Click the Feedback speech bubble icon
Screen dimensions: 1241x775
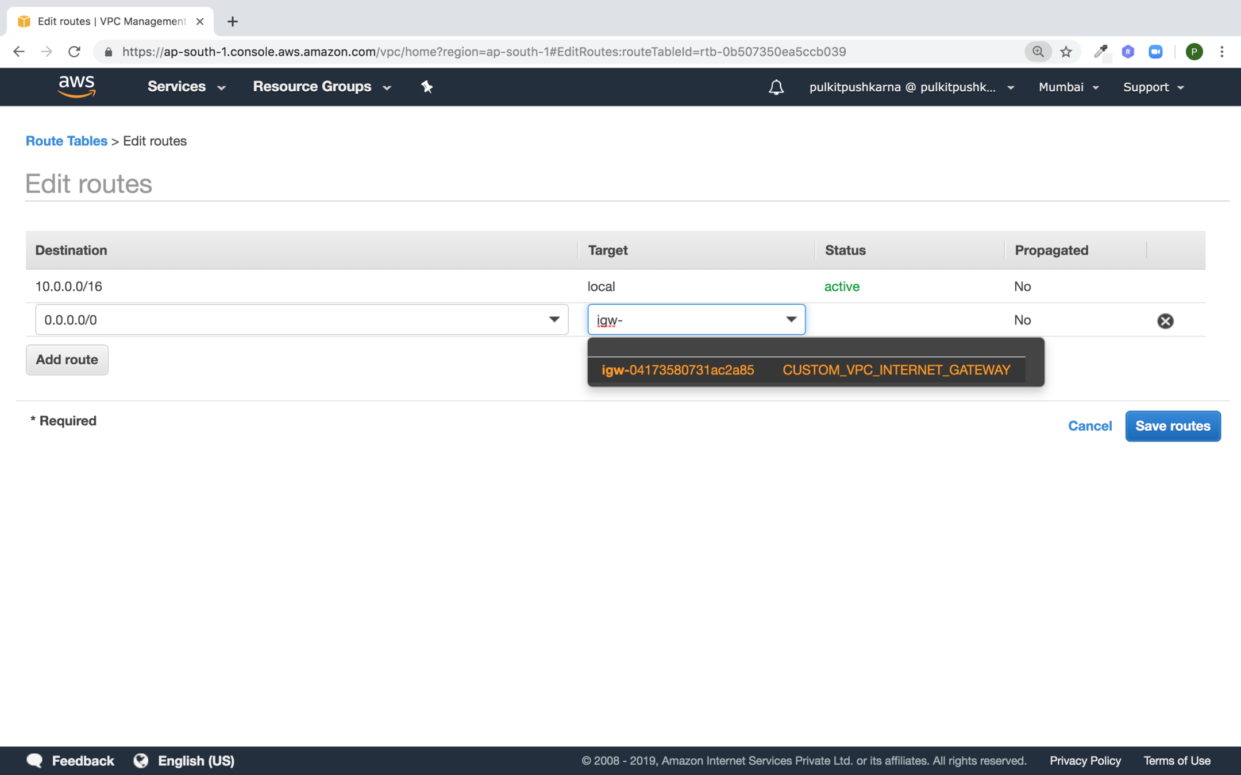pyautogui.click(x=34, y=761)
